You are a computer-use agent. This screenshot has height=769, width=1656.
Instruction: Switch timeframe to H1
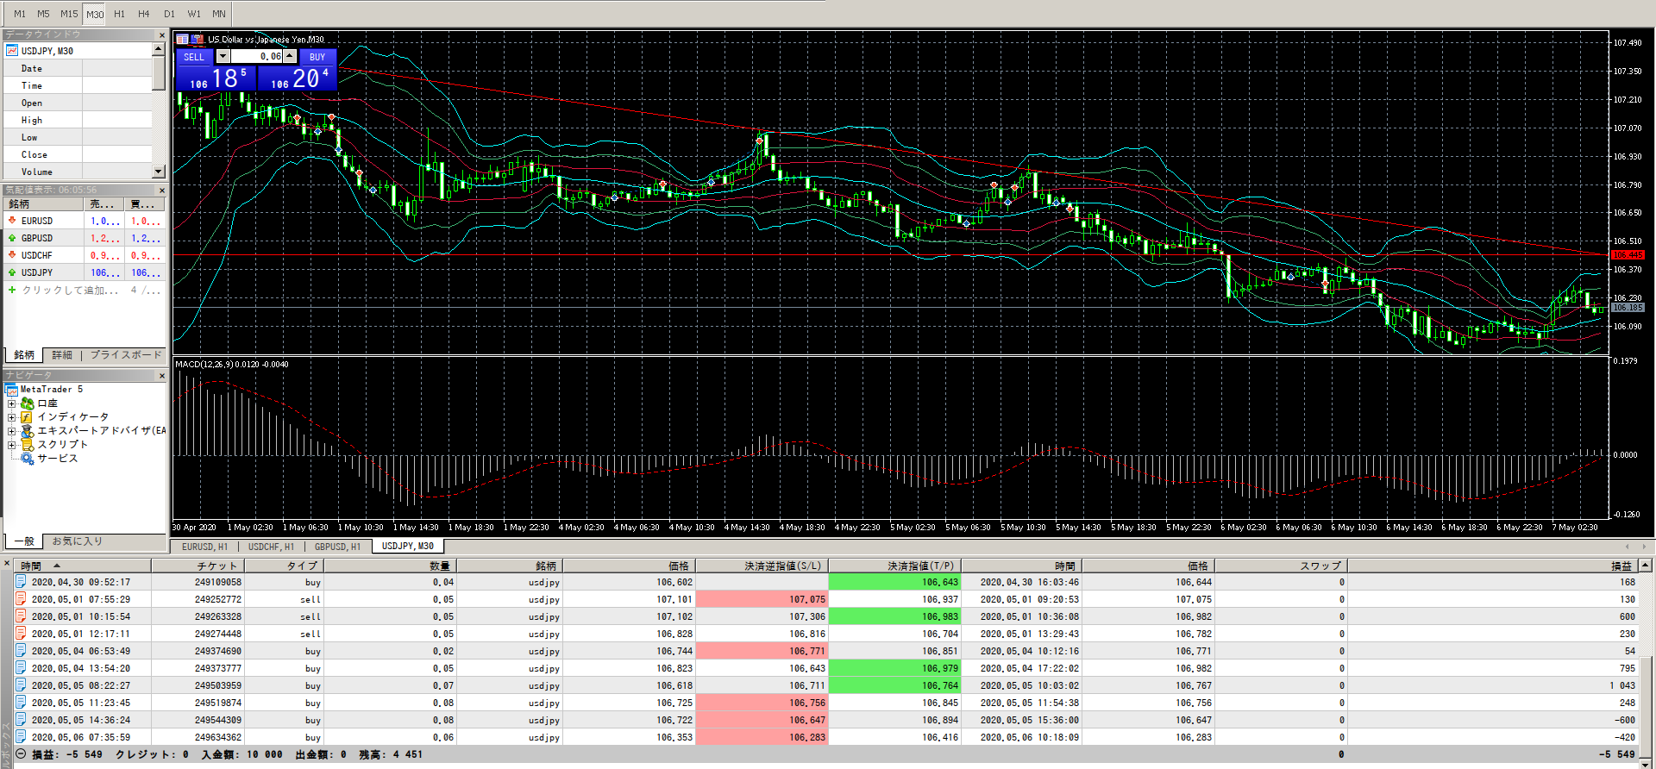(x=119, y=14)
